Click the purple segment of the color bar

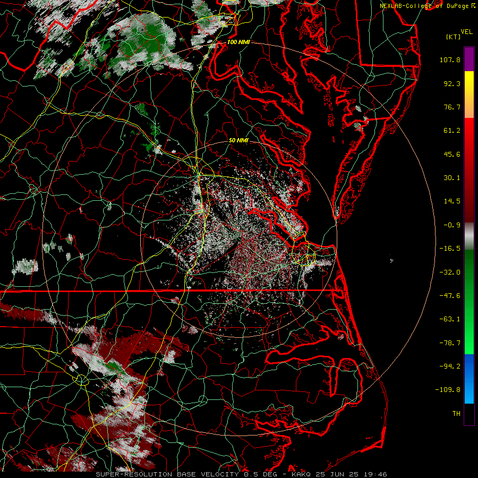tap(469, 59)
